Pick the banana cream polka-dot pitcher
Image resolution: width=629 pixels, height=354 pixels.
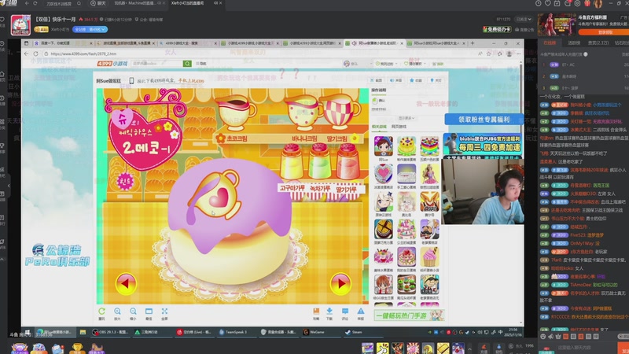pos(303,112)
